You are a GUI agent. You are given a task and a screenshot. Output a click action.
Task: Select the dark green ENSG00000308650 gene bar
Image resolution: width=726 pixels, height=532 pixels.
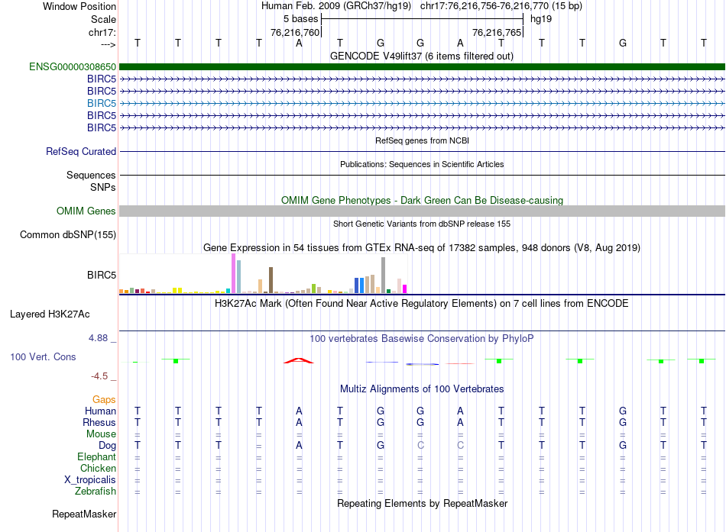(422, 66)
